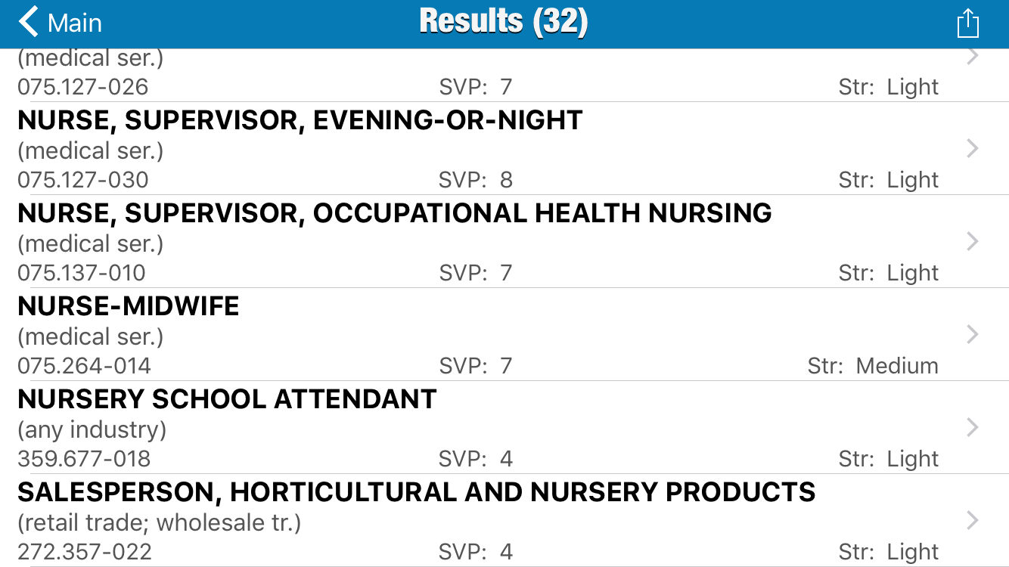Tap the share icon in header
Image resolution: width=1009 pixels, height=567 pixels.
pyautogui.click(x=967, y=23)
